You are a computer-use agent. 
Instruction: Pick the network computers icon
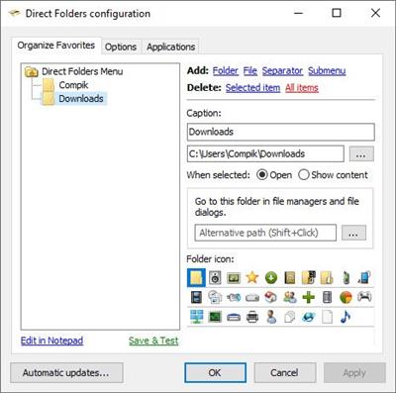tap(196, 317)
